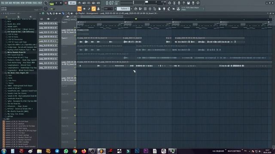
Task: Open Photoshop from the taskbar
Action: 137,151
